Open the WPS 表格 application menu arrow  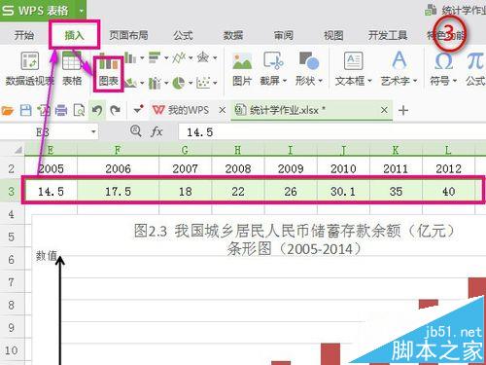81,11
